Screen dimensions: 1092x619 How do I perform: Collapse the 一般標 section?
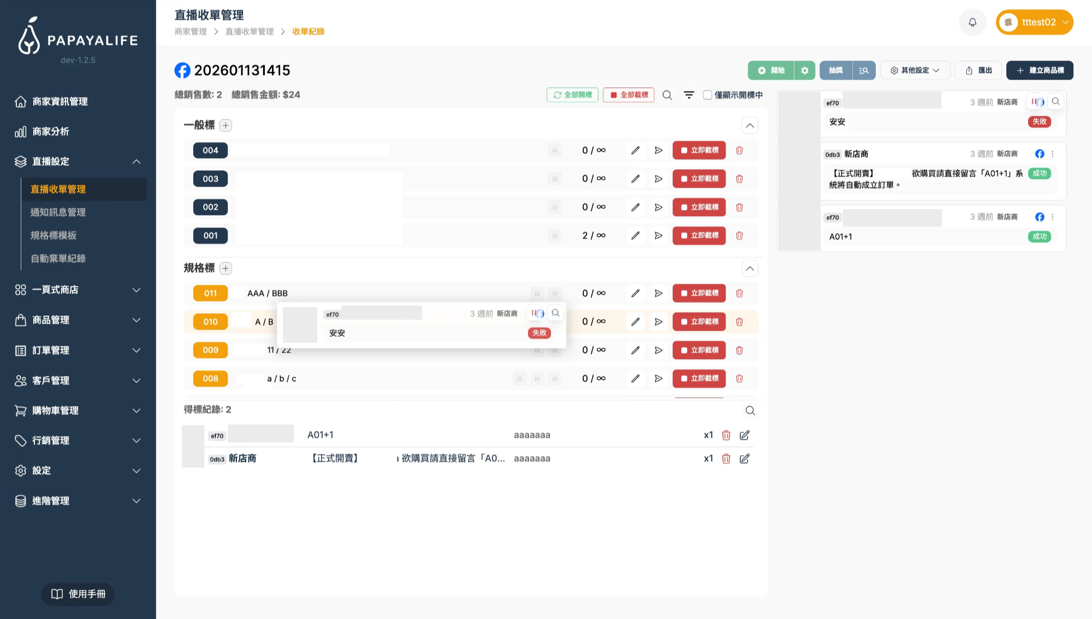750,126
